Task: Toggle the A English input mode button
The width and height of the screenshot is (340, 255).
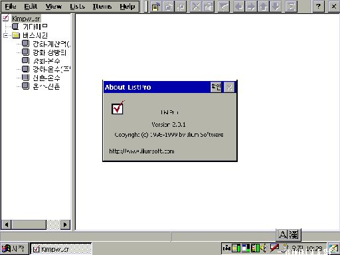Action: coord(283,234)
